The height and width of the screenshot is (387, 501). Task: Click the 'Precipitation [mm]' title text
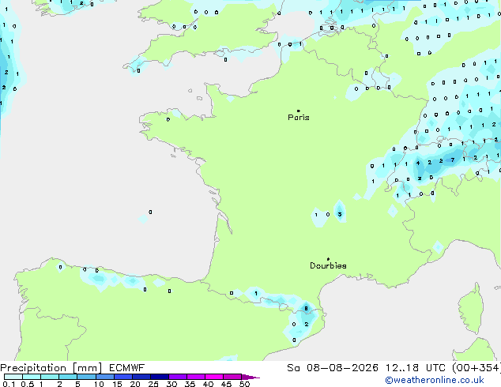(51, 368)
